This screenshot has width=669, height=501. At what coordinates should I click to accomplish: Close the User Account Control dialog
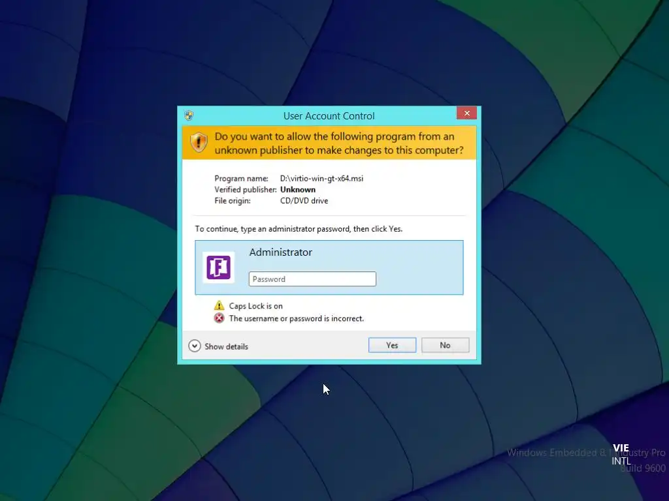[x=466, y=113]
